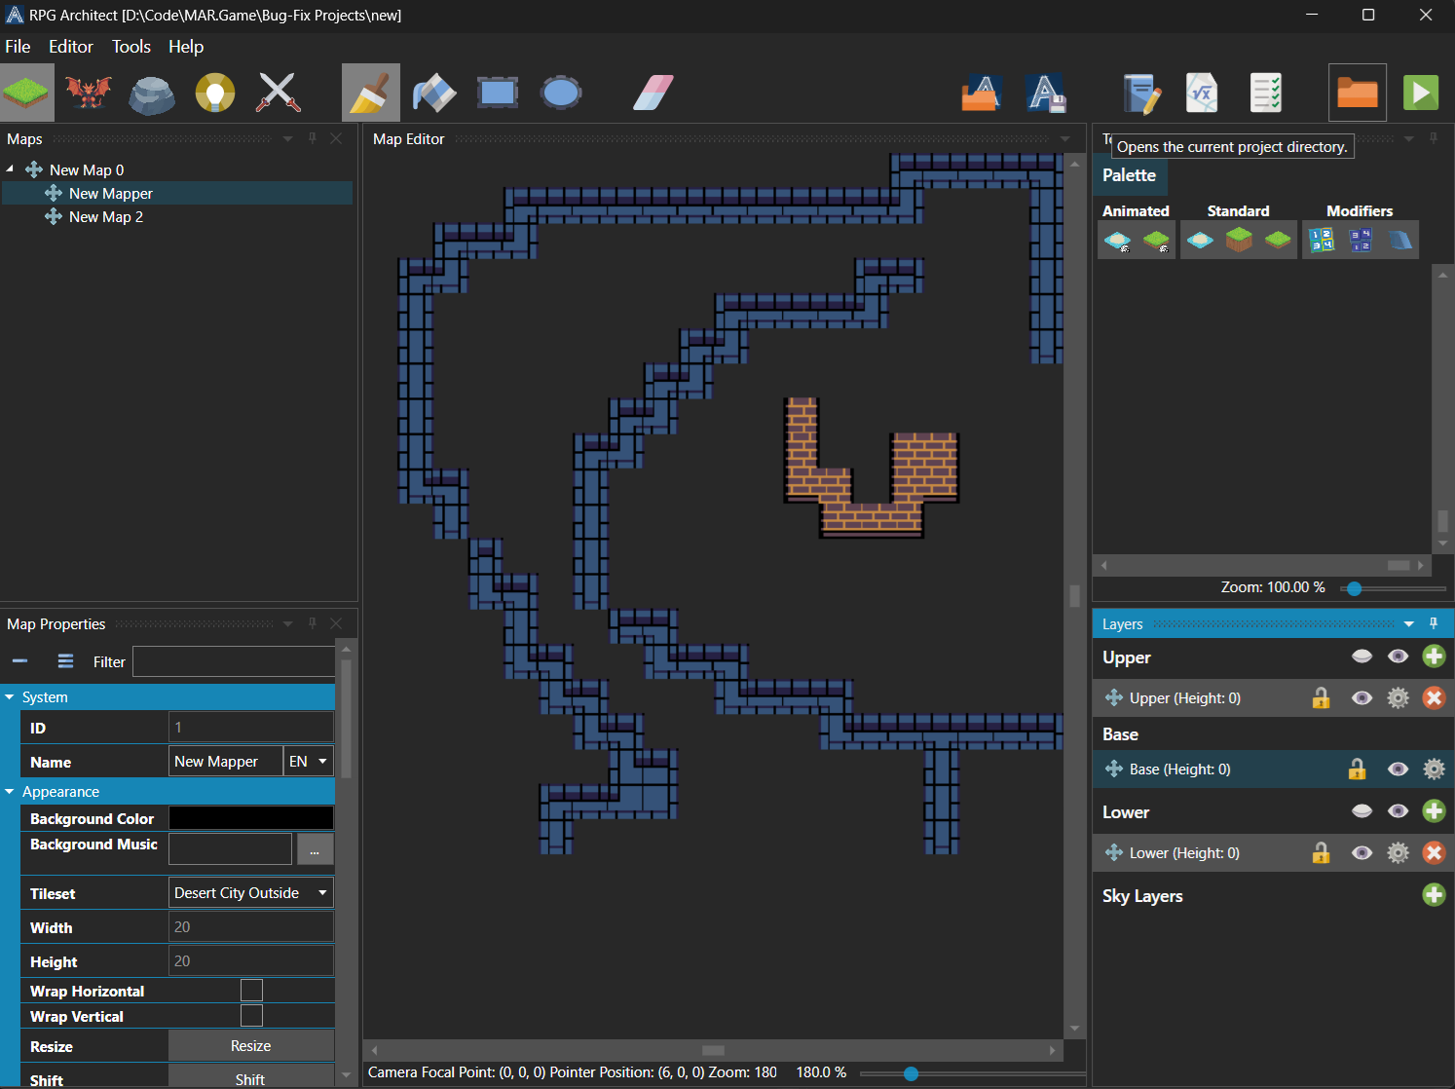Viewport: 1455px width, 1089px height.
Task: Choose the ellipse drawing tool
Action: (x=561, y=93)
